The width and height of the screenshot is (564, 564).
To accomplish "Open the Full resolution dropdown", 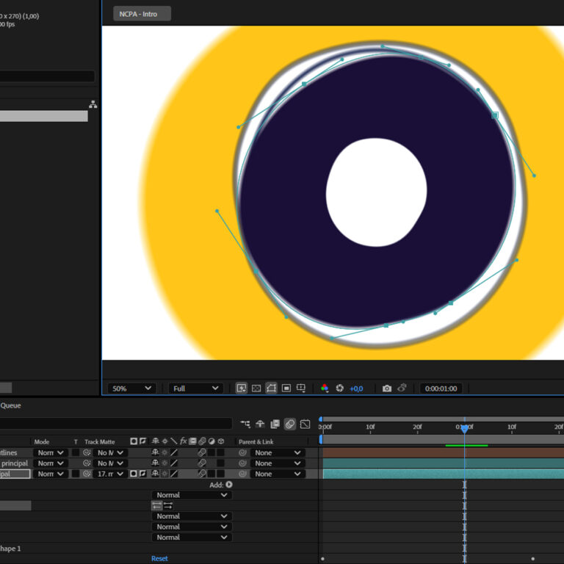I will pos(195,388).
